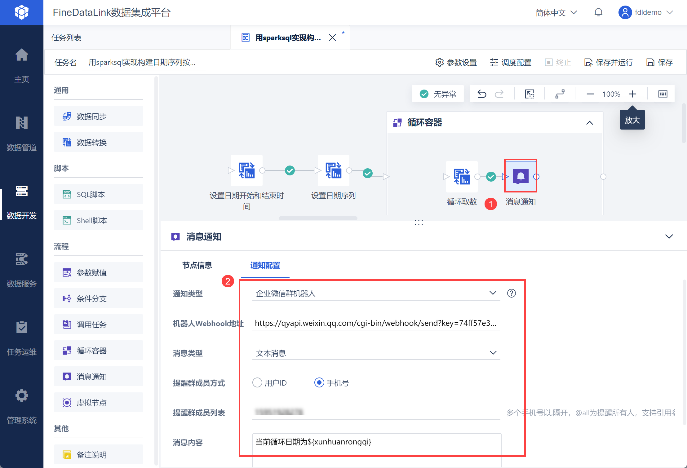Click the 消息通知 node on canvas
The height and width of the screenshot is (468, 687).
point(521,176)
